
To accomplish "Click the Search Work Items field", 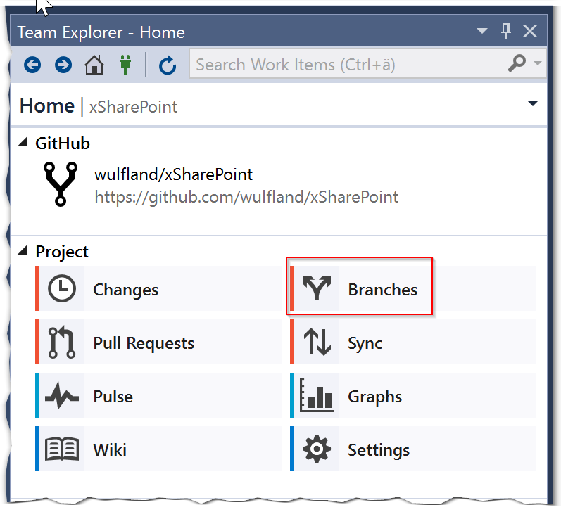I will tap(345, 65).
